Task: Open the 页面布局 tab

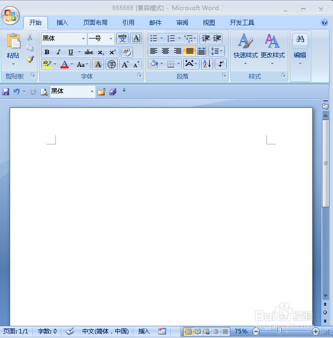Action: (95, 23)
